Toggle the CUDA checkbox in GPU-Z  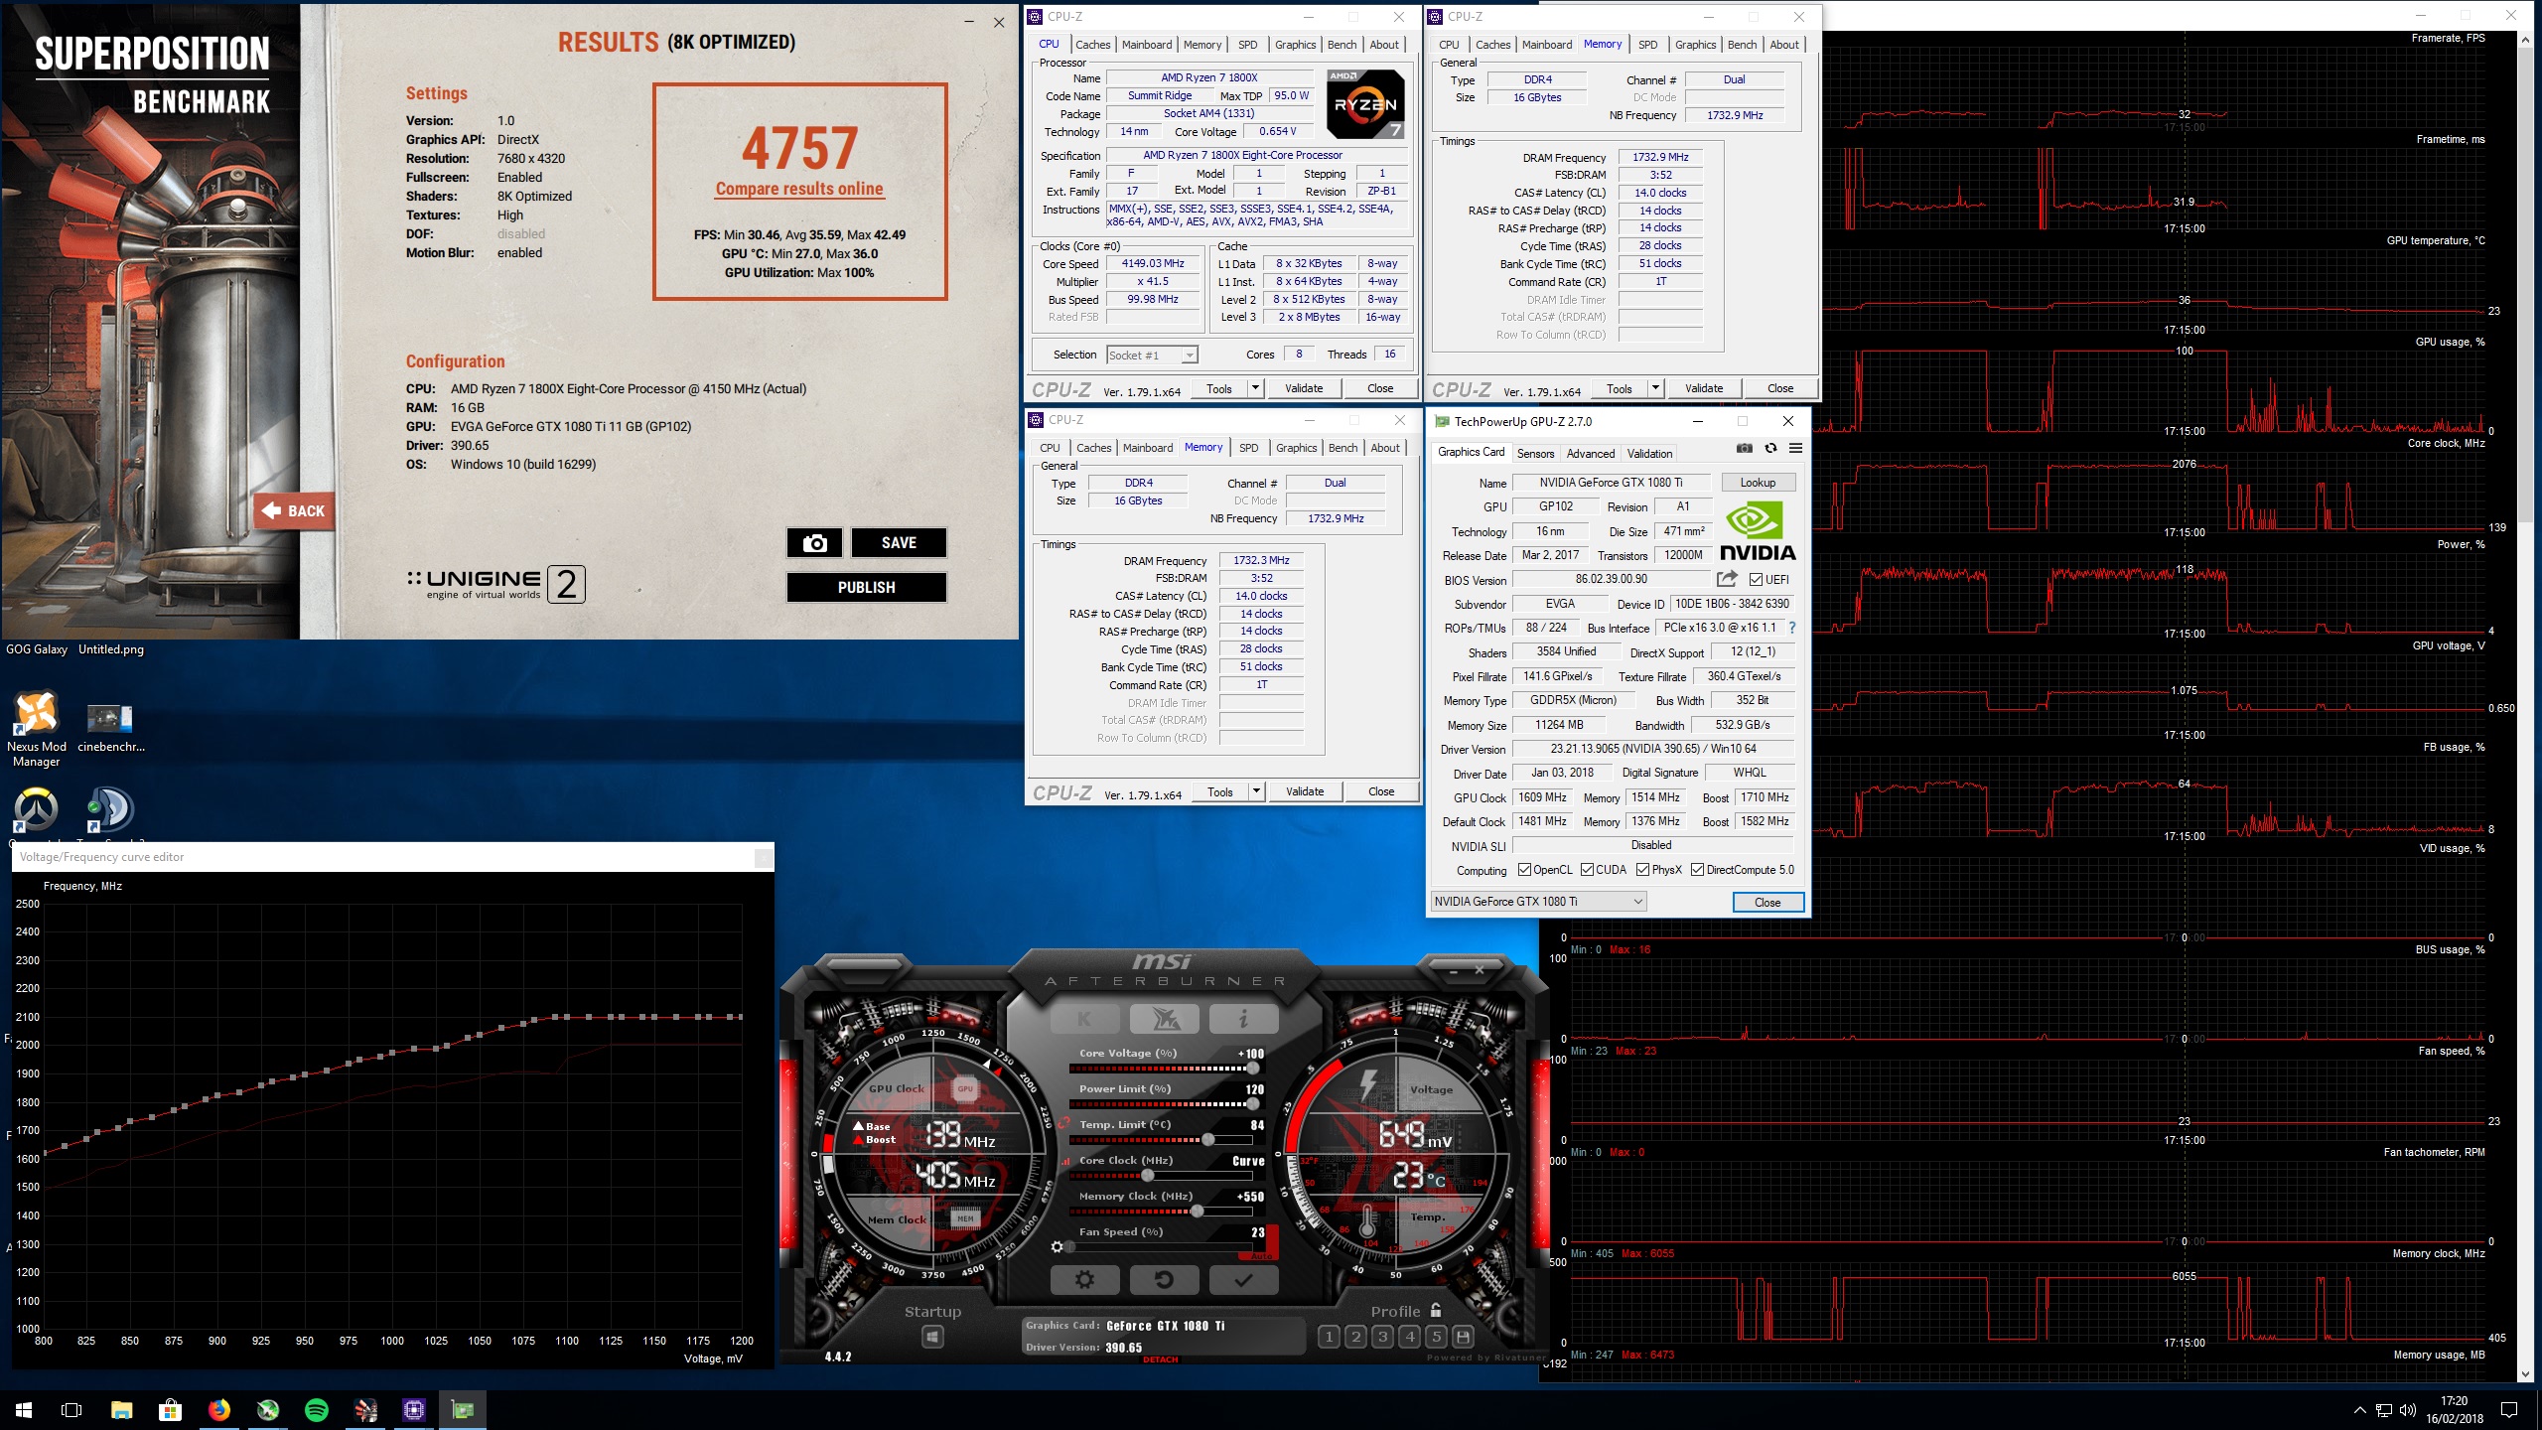(x=1587, y=870)
